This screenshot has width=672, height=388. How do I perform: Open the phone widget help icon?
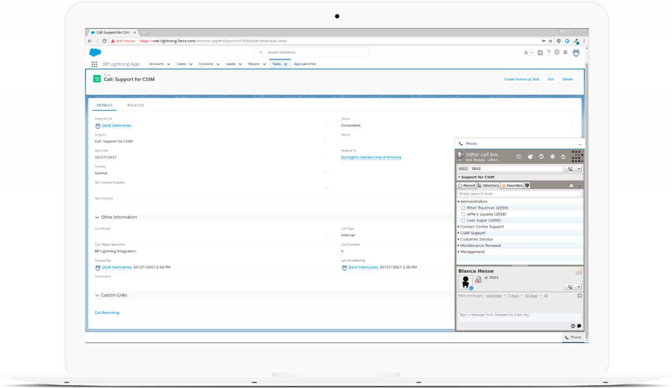click(542, 157)
